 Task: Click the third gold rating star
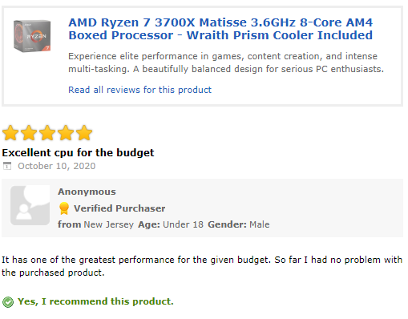pyautogui.click(x=47, y=133)
